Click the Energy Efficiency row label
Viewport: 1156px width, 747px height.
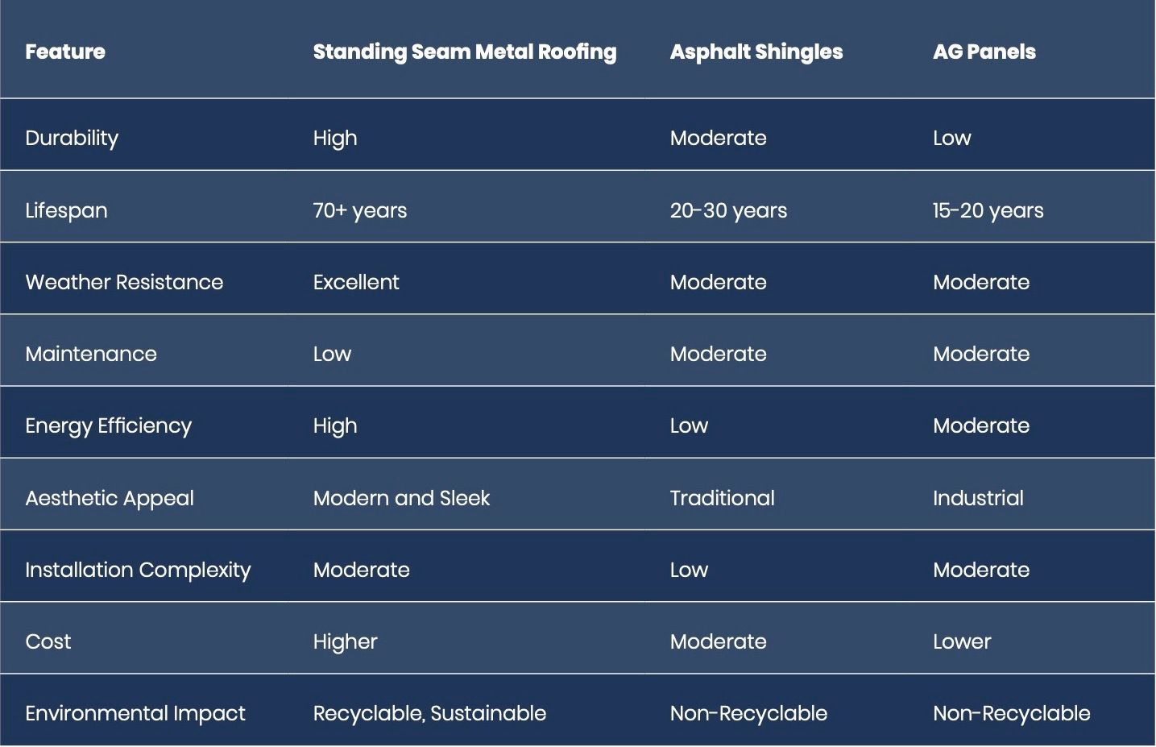109,426
